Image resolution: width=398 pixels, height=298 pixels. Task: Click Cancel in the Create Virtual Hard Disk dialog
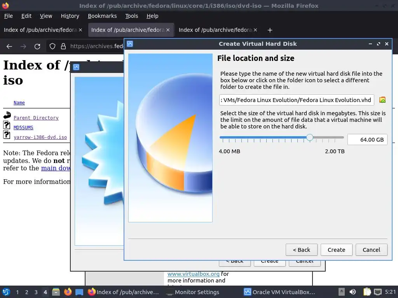pyautogui.click(x=371, y=250)
